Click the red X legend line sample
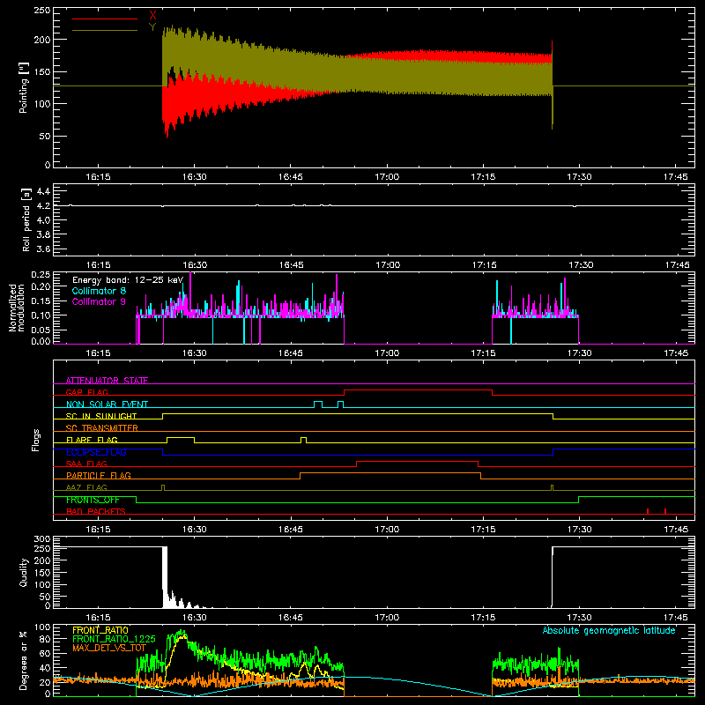The image size is (705, 705). [x=105, y=19]
